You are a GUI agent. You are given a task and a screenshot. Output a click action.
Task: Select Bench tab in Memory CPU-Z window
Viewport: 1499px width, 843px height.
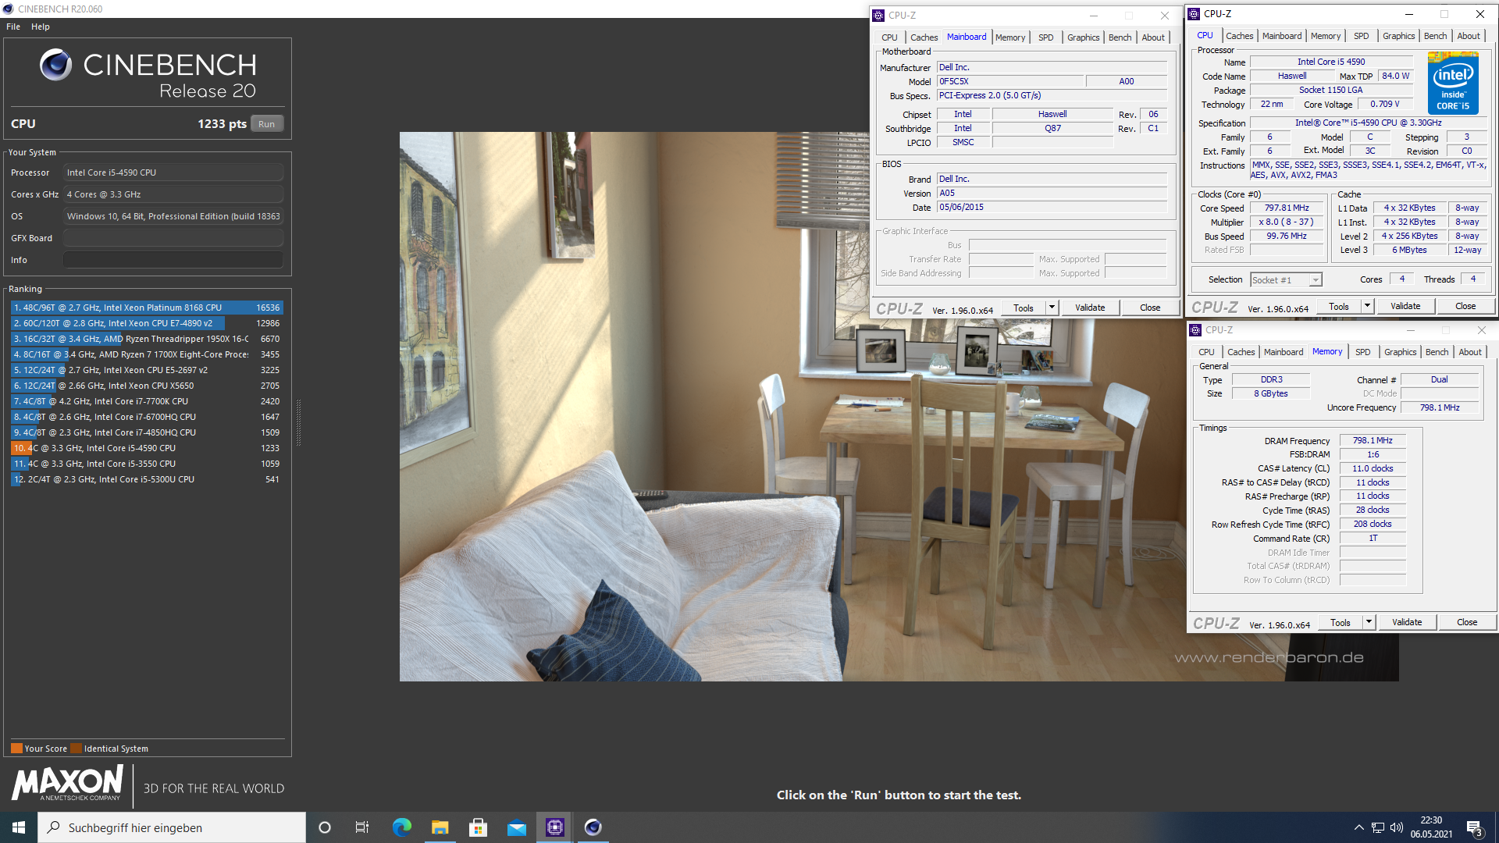click(x=1437, y=352)
